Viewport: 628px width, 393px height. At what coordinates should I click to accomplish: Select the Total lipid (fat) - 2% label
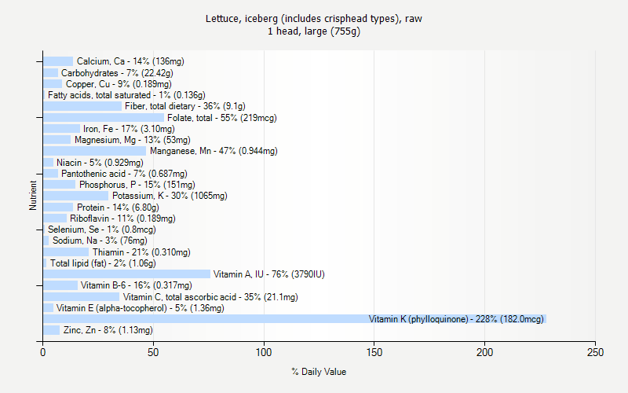pos(103,263)
